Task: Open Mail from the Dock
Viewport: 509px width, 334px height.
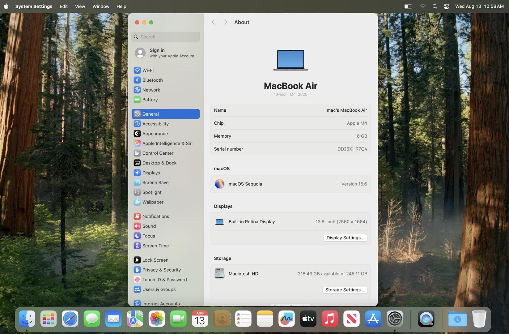Action: pos(113,319)
